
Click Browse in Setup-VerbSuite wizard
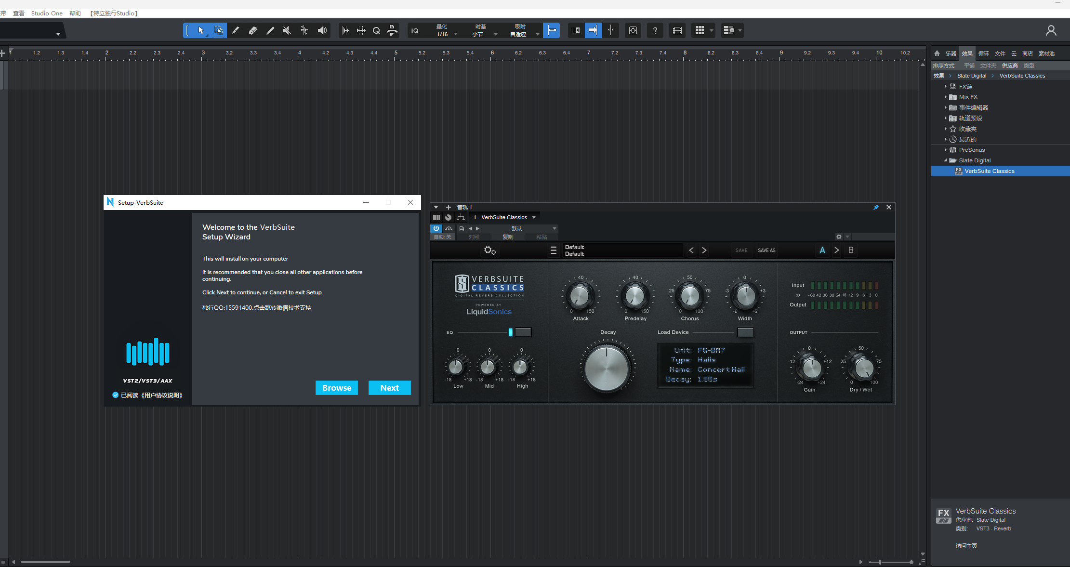pos(337,388)
